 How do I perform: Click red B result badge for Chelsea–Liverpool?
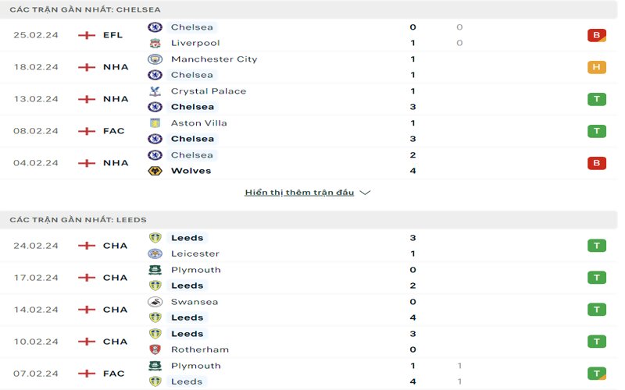597,35
